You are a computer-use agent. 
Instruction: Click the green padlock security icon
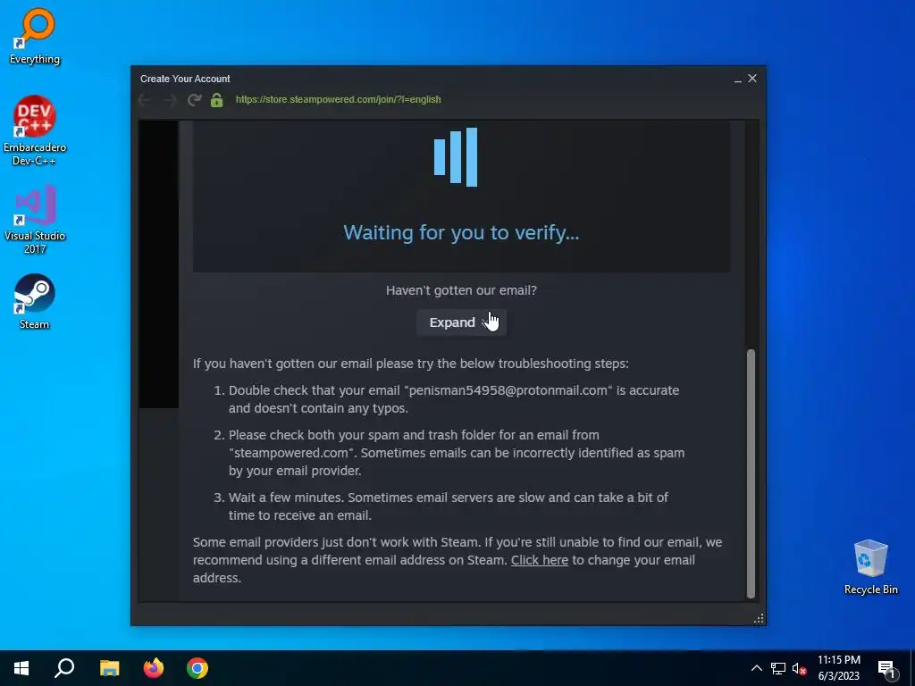click(x=217, y=100)
